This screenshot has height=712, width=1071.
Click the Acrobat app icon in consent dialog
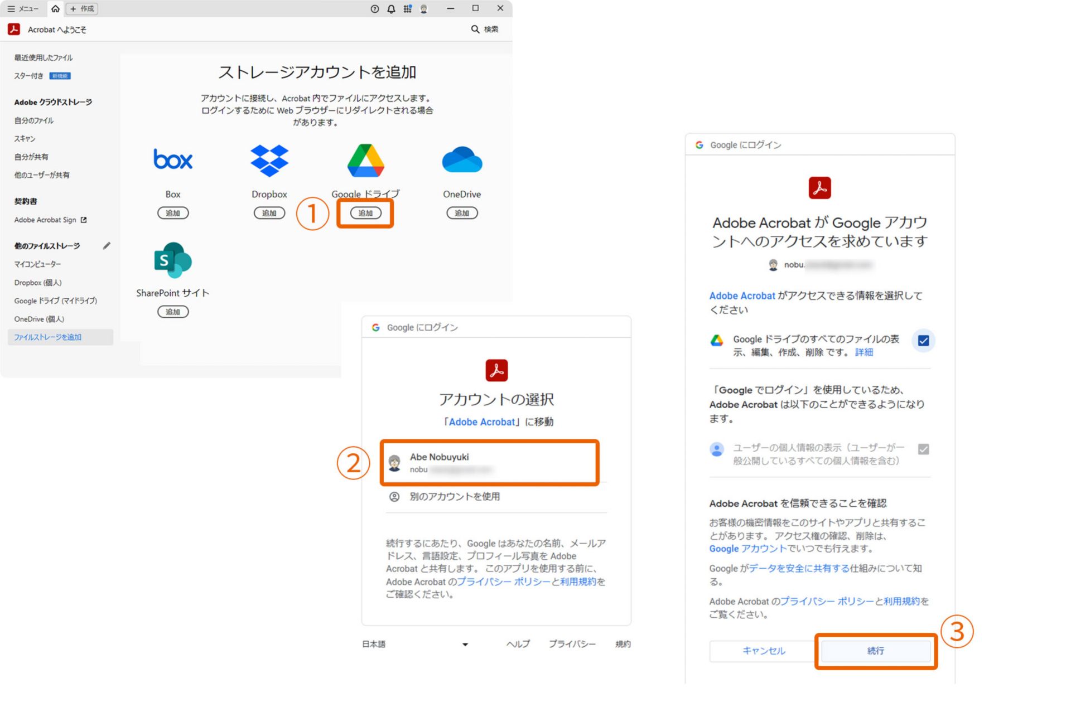point(820,188)
